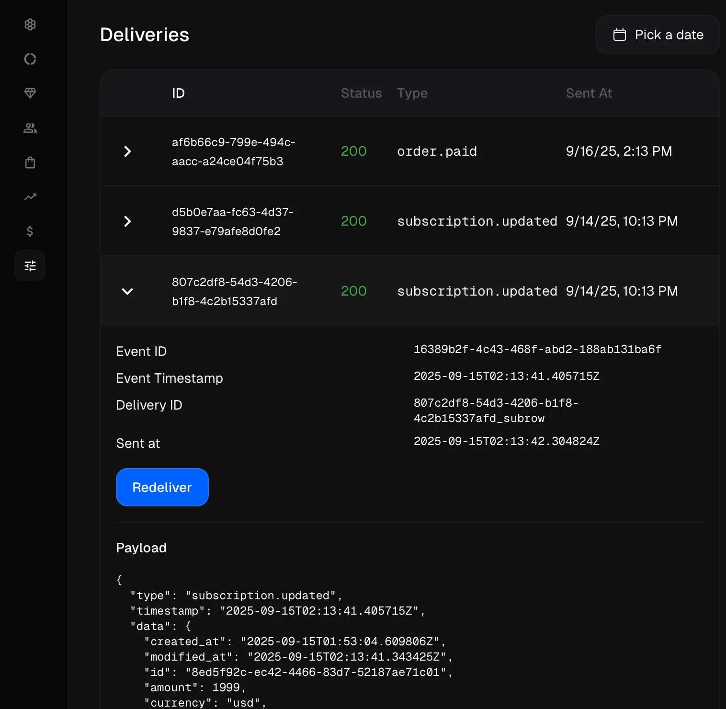This screenshot has width=726, height=709.
Task: Click the highlighted settings sliders icon
Action: (30, 265)
